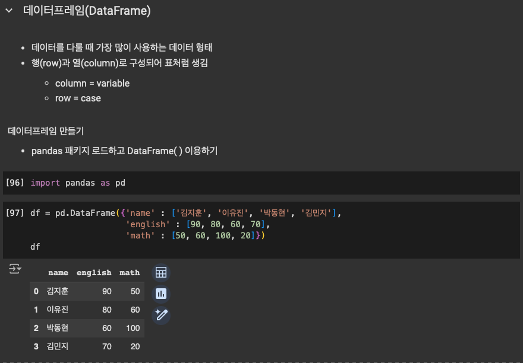Screen dimensions: 523x363
Task: Click the 행(row)과 열(column) bullet text
Action: [x=119, y=63]
